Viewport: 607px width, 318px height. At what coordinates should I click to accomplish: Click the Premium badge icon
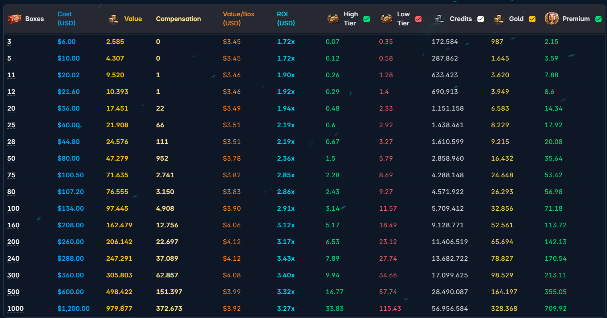[x=551, y=18]
